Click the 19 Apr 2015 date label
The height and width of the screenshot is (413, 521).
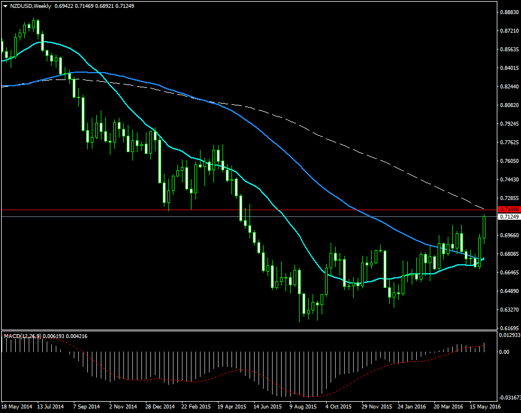point(233,406)
